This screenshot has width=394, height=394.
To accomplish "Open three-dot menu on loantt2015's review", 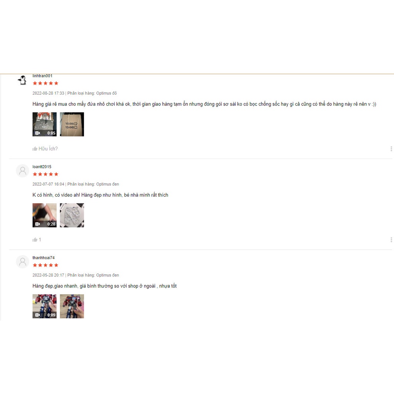I will point(391,240).
